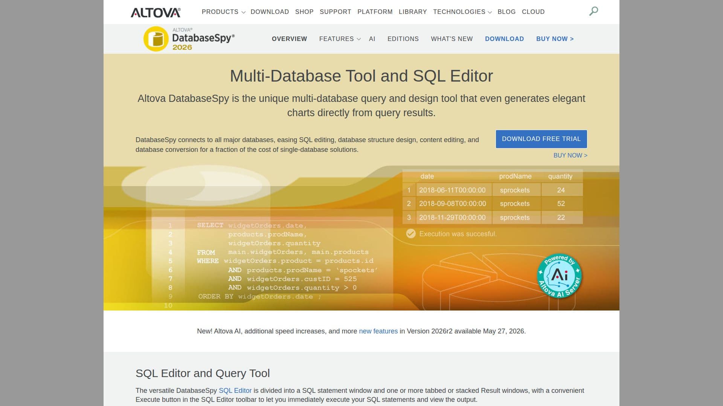Screen dimensions: 723x406
Task: Open the Library page
Action: [x=413, y=12]
